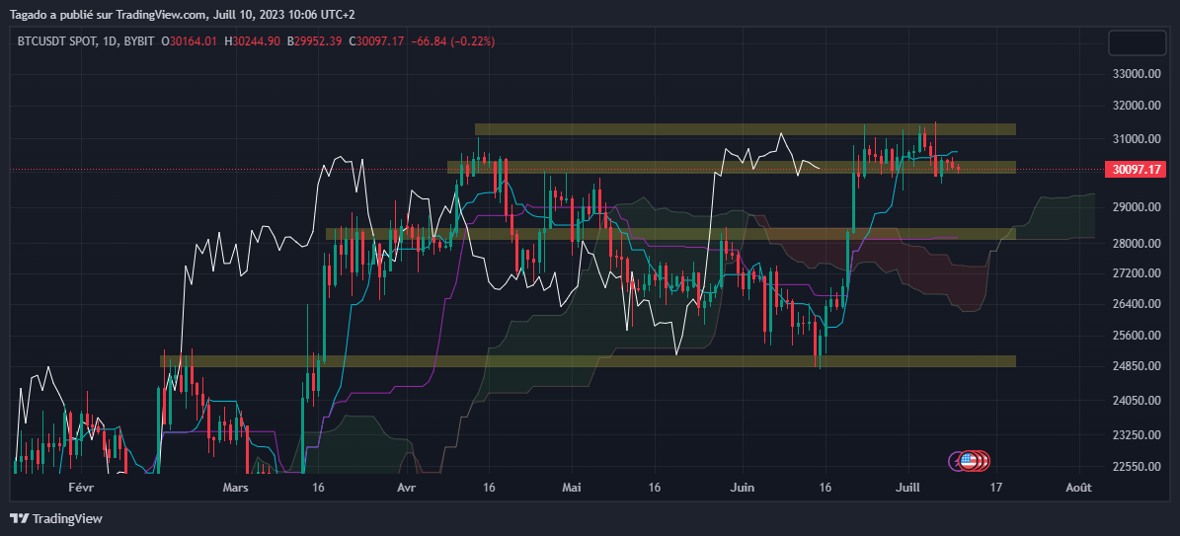The width and height of the screenshot is (1180, 536).
Task: Select the yellow zone near the 28000 level
Action: [x=670, y=234]
